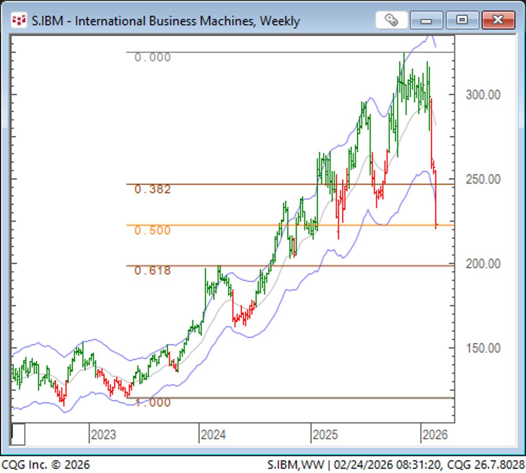Click the 2026 time axis marker
Image resolution: width=526 pixels, height=473 pixels.
[x=435, y=435]
